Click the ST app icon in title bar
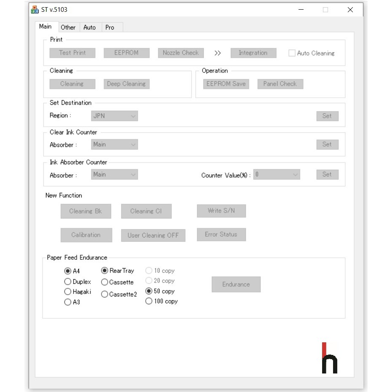This screenshot has height=392, width=392. 35,10
